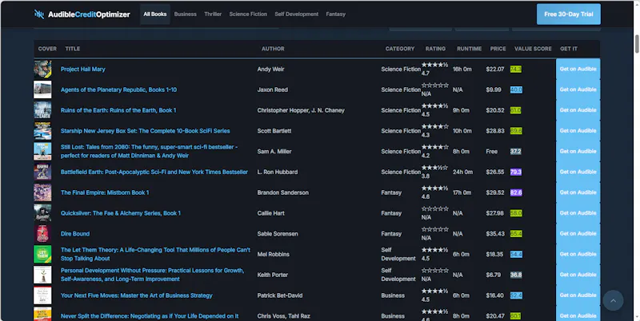Get Agents of the Planetary Republic on Audible
Viewport: 640px width, 321px height.
point(578,89)
